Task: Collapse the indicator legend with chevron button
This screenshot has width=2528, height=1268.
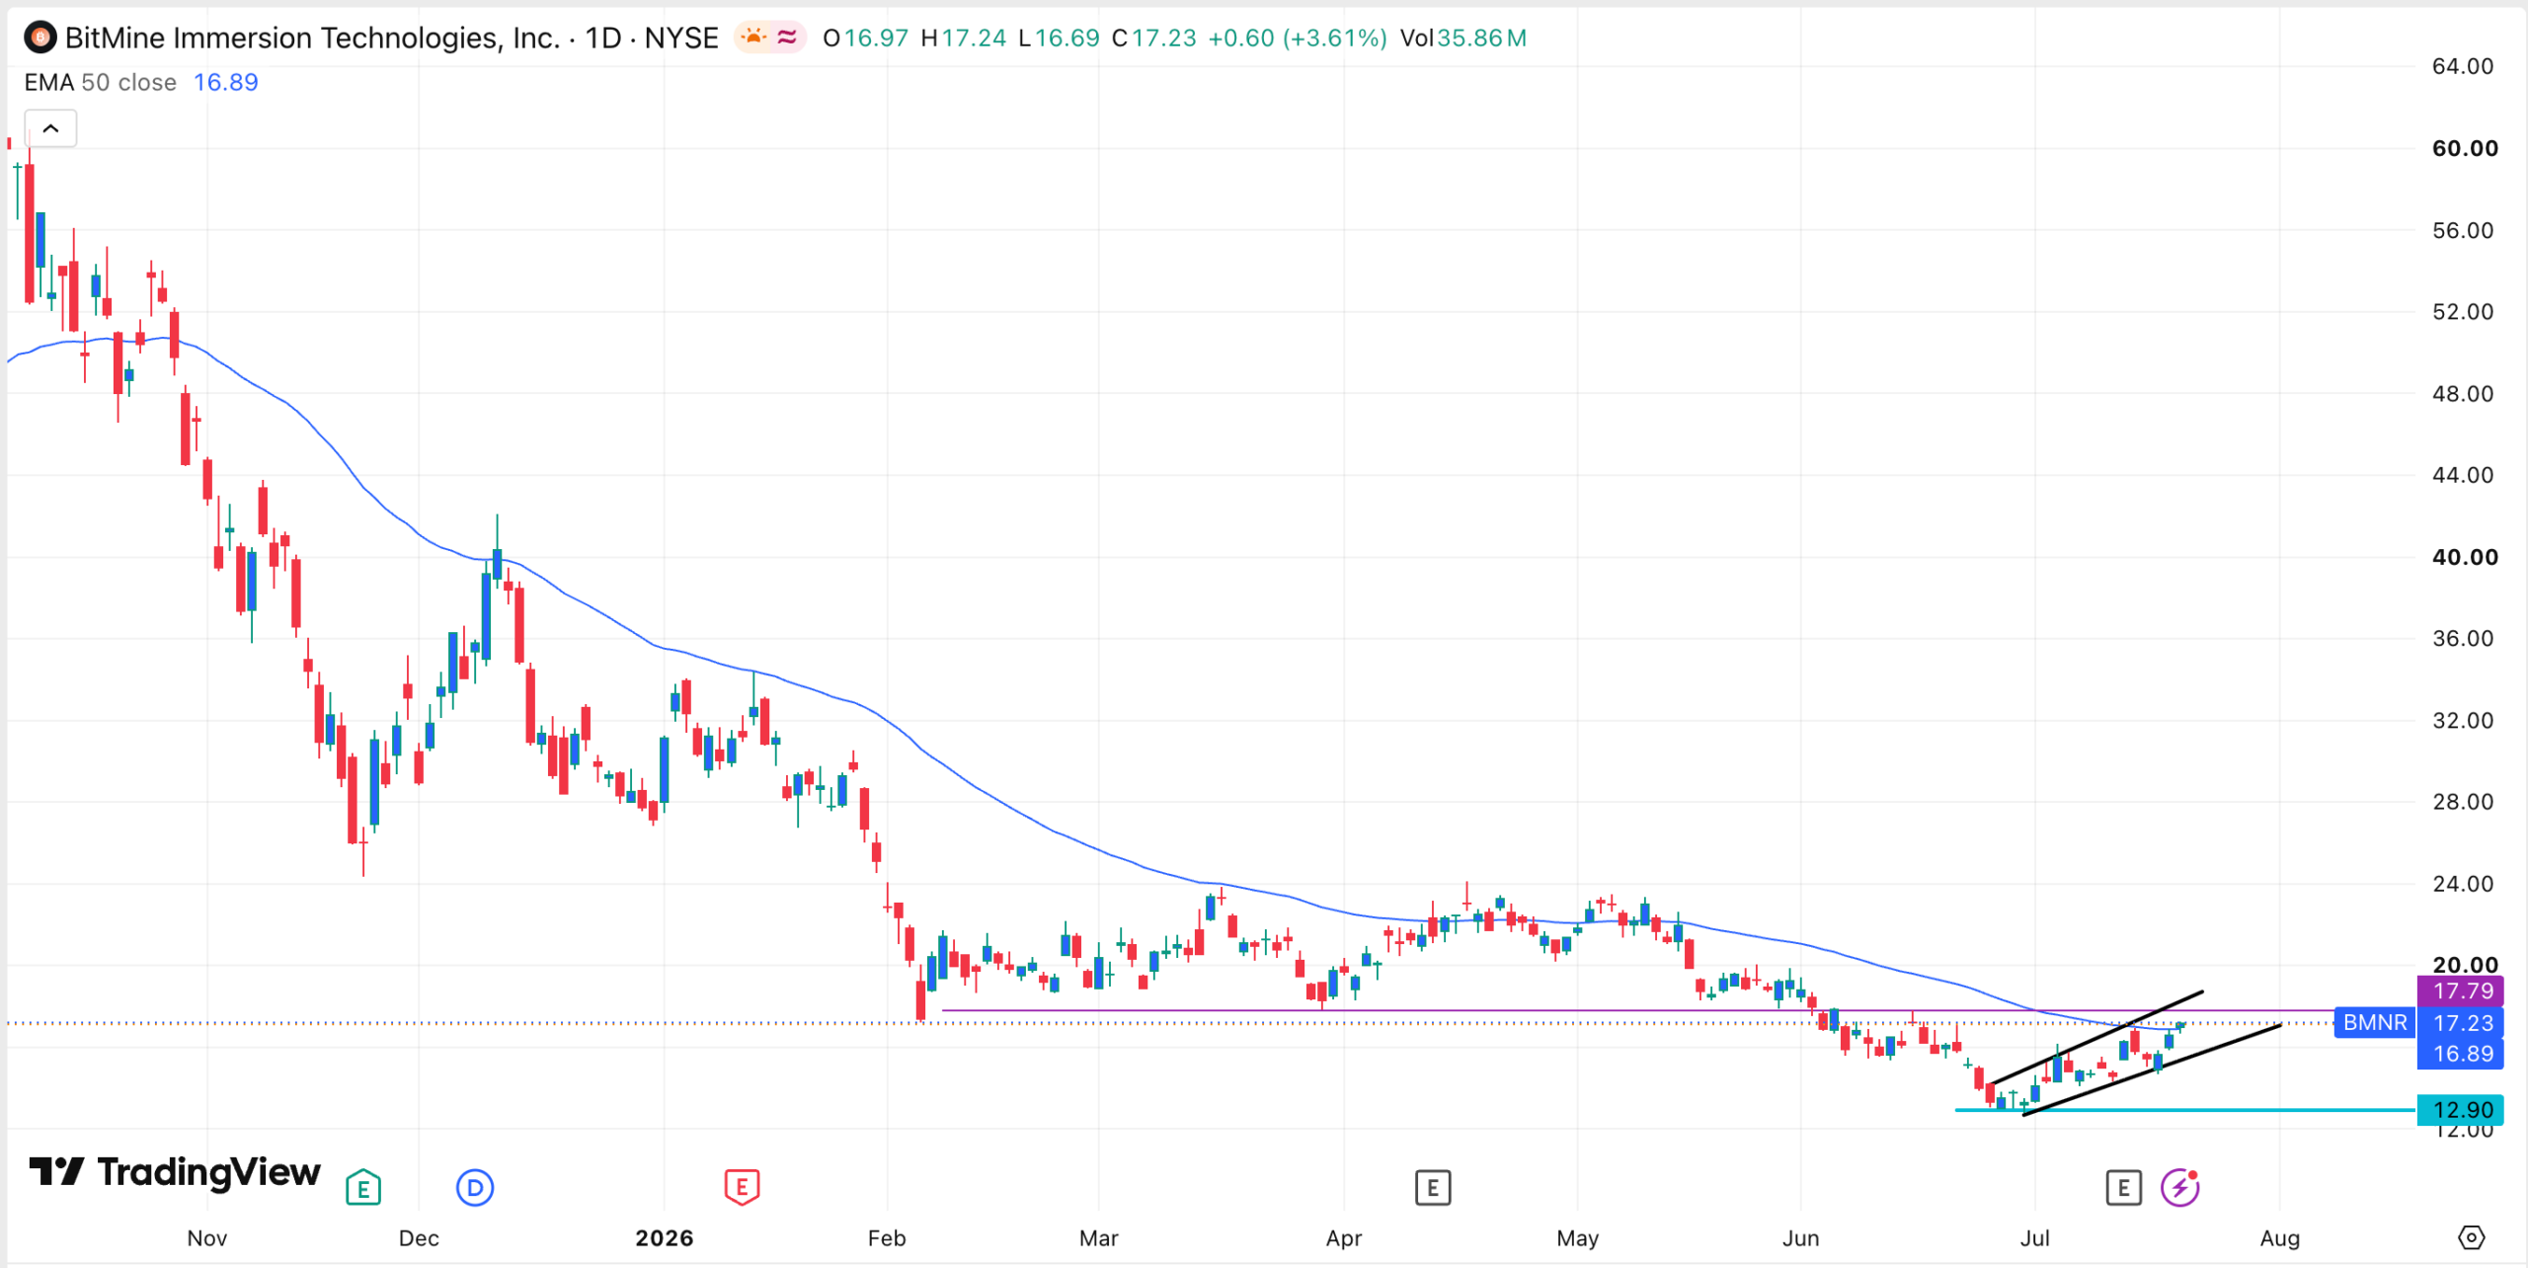Action: [x=50, y=128]
